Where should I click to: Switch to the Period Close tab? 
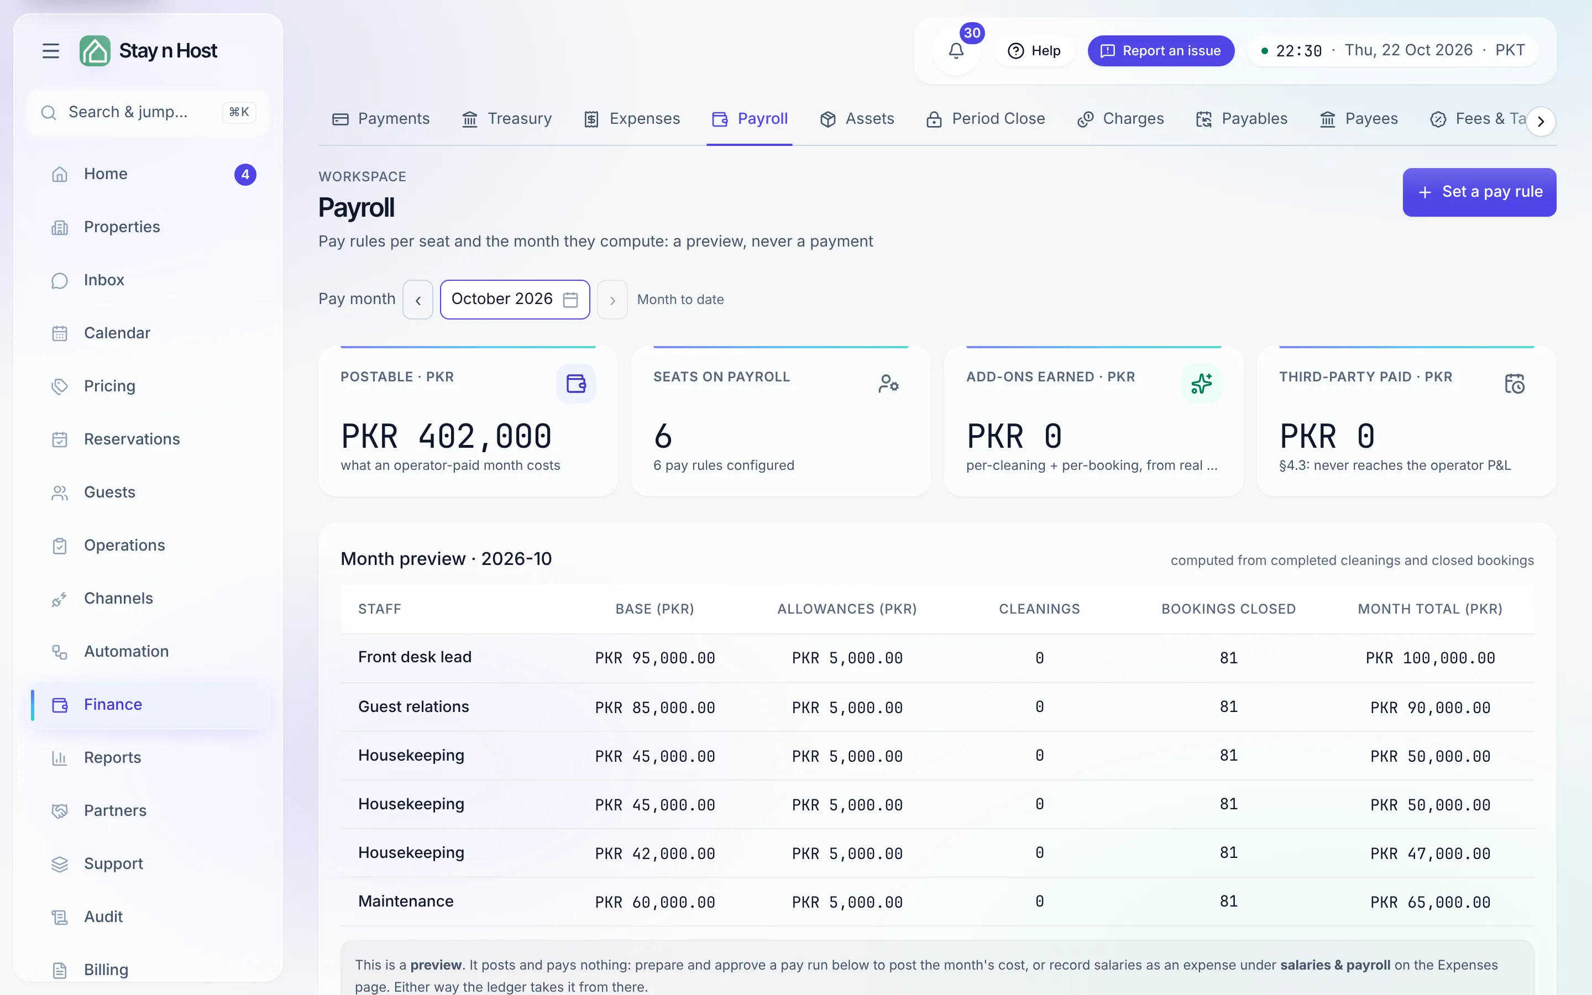(x=985, y=119)
